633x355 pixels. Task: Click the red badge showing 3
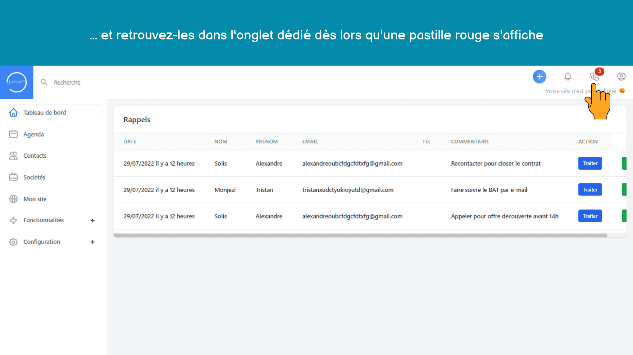click(x=599, y=71)
